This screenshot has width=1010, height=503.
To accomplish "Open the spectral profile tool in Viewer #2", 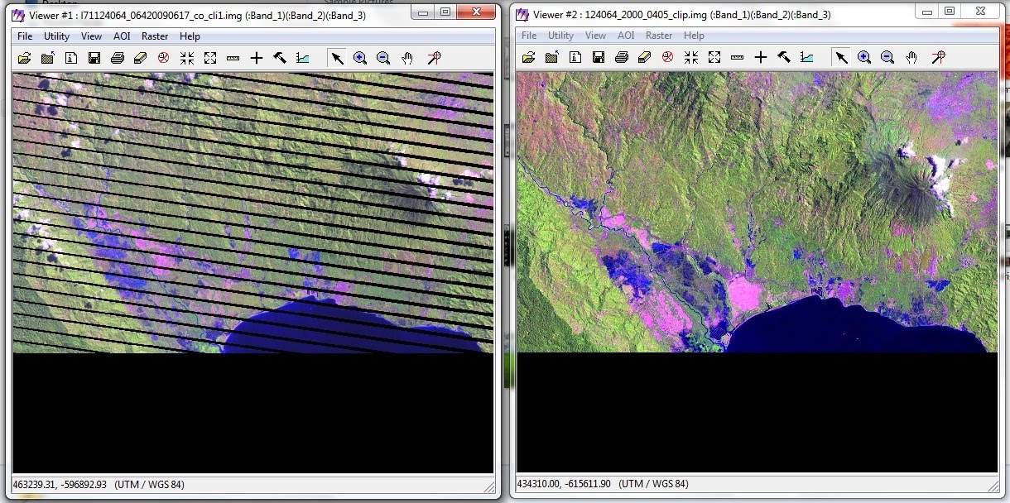I will click(807, 57).
